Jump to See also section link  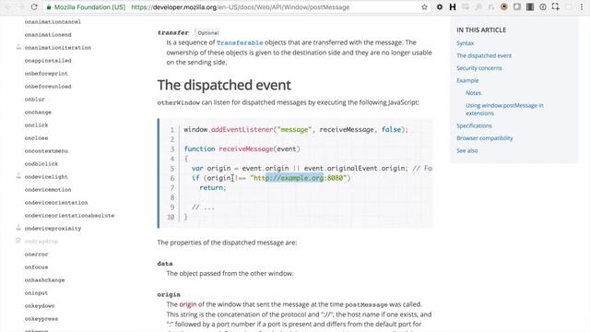[467, 150]
